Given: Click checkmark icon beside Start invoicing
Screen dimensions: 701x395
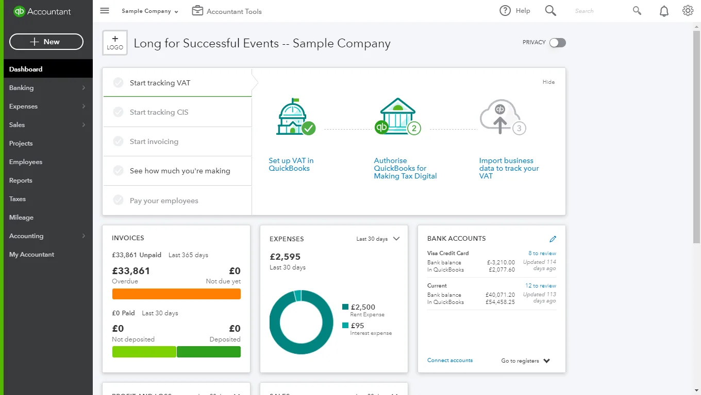Looking at the screenshot, I should click(x=119, y=141).
